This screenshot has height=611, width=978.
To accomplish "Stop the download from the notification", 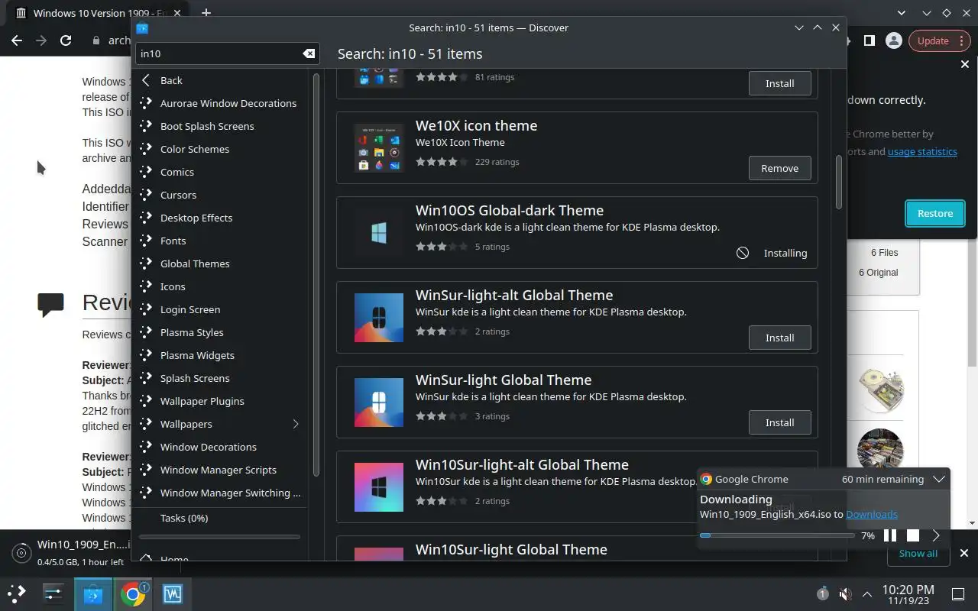I will 913,535.
